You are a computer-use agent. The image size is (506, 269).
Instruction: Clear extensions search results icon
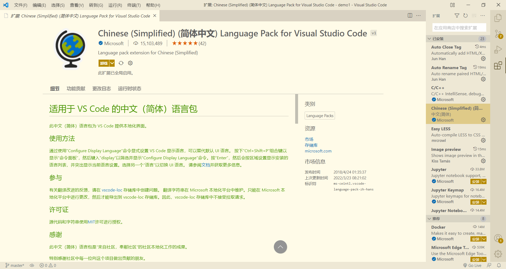tap(474, 16)
